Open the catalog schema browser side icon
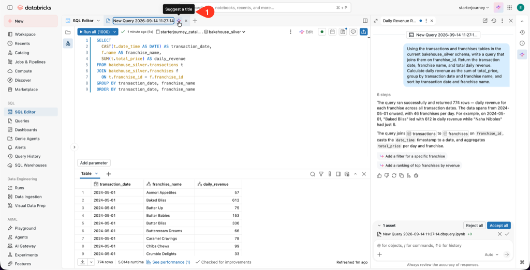Viewport: 530px width, 270px height. tap(68, 43)
